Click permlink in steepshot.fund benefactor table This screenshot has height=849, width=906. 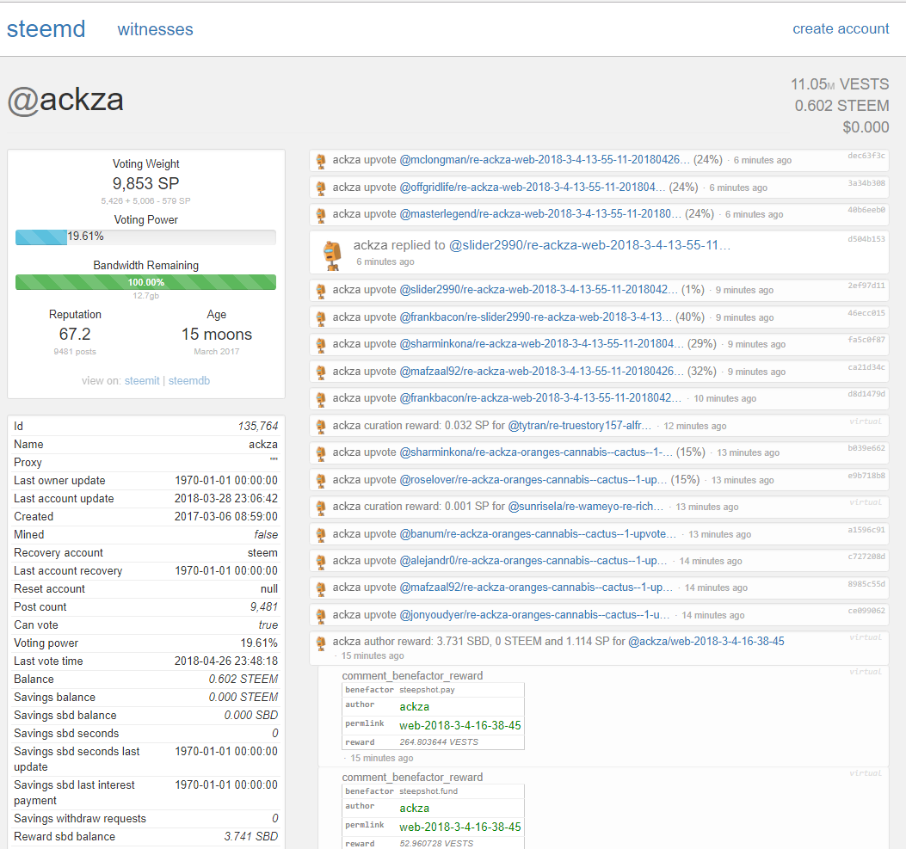pyautogui.click(x=460, y=827)
